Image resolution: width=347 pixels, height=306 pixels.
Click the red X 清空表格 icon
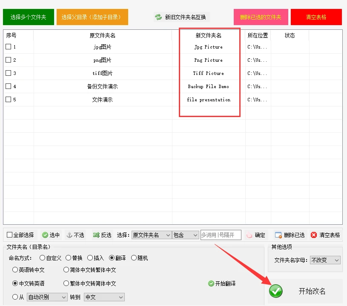click(314, 235)
